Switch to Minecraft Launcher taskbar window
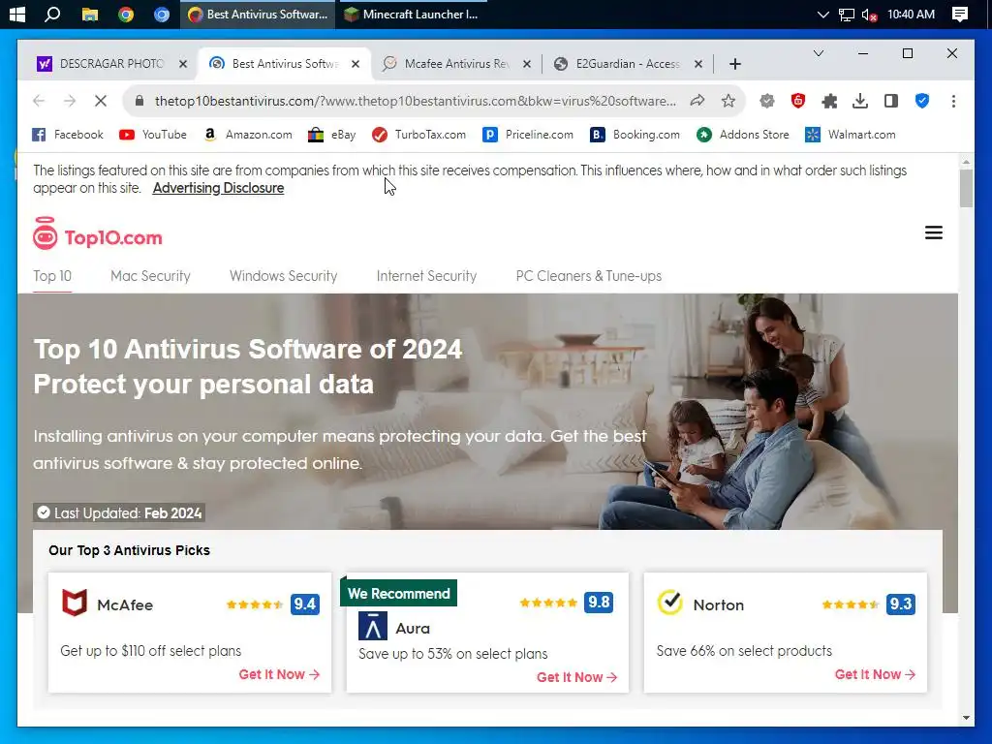 (x=411, y=14)
